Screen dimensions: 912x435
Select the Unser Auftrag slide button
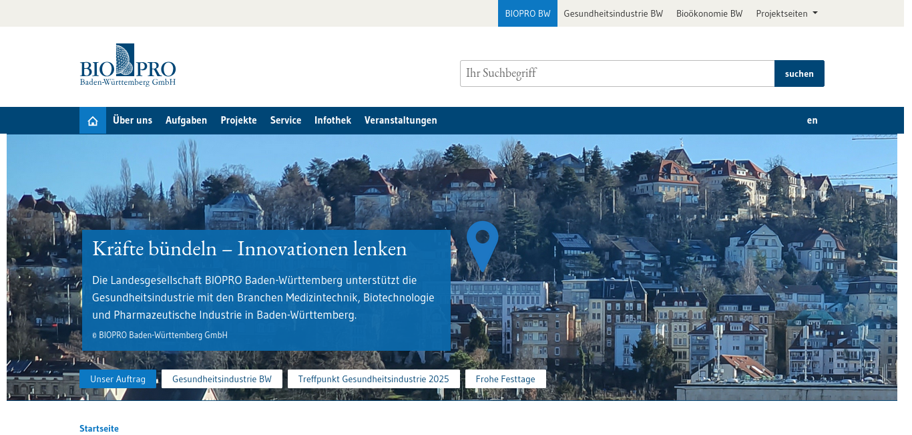tap(118, 379)
